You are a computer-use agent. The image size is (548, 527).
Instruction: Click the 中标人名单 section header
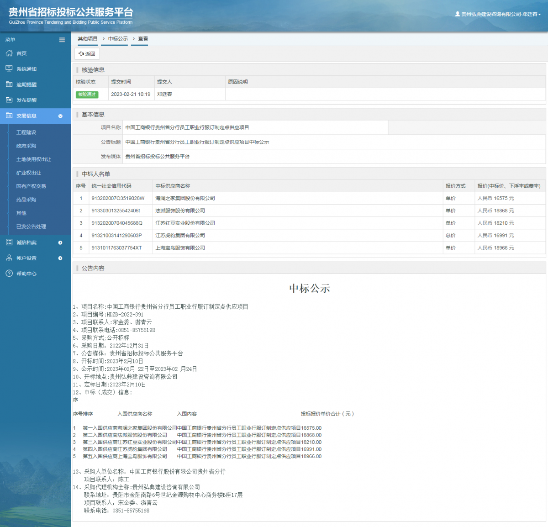pos(96,174)
